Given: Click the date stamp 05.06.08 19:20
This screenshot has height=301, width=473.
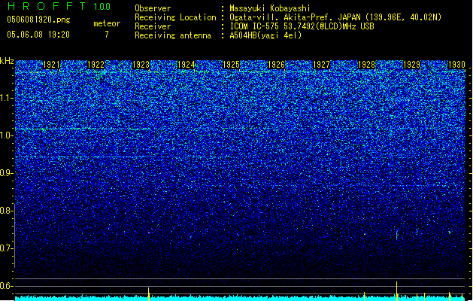Looking at the screenshot, I should 38,35.
